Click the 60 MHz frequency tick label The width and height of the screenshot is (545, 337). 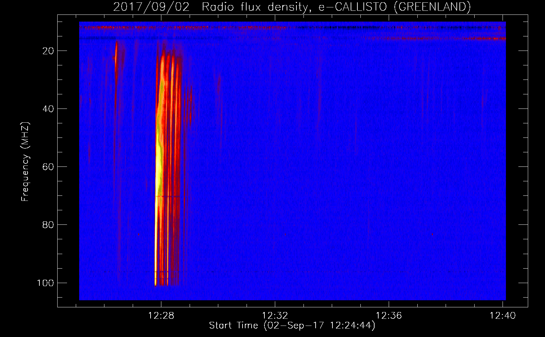pyautogui.click(x=48, y=167)
